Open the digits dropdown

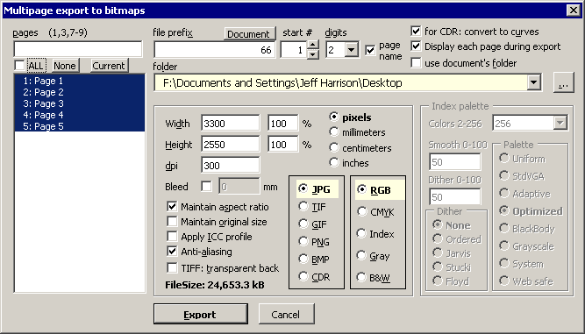click(x=352, y=50)
